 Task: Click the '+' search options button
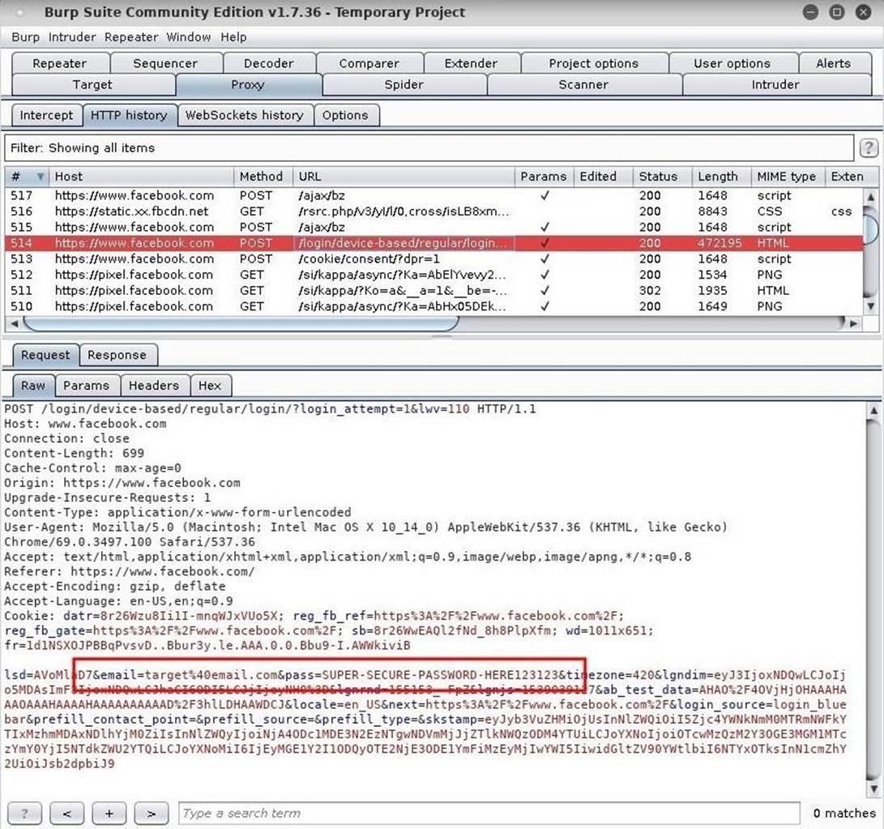[109, 813]
